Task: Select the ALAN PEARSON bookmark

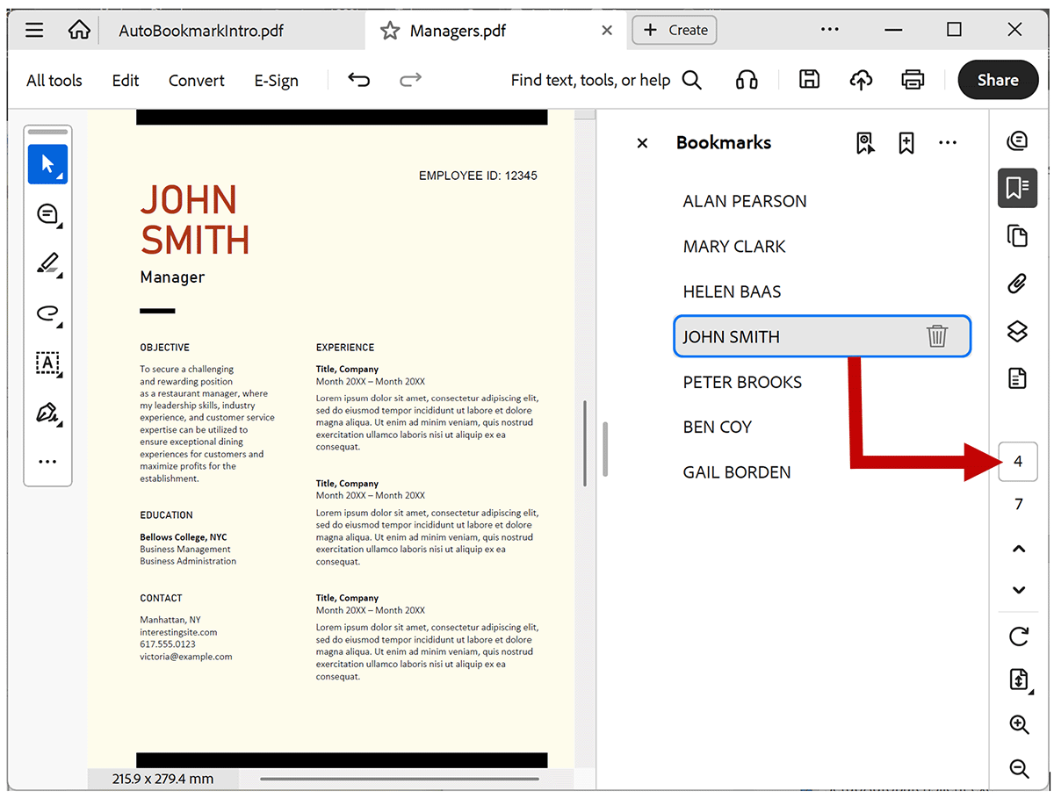Action: (x=745, y=201)
